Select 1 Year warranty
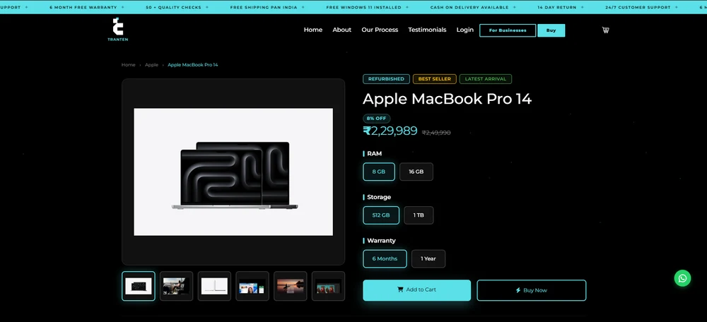Viewport: 707px width, 322px height. tap(428, 259)
